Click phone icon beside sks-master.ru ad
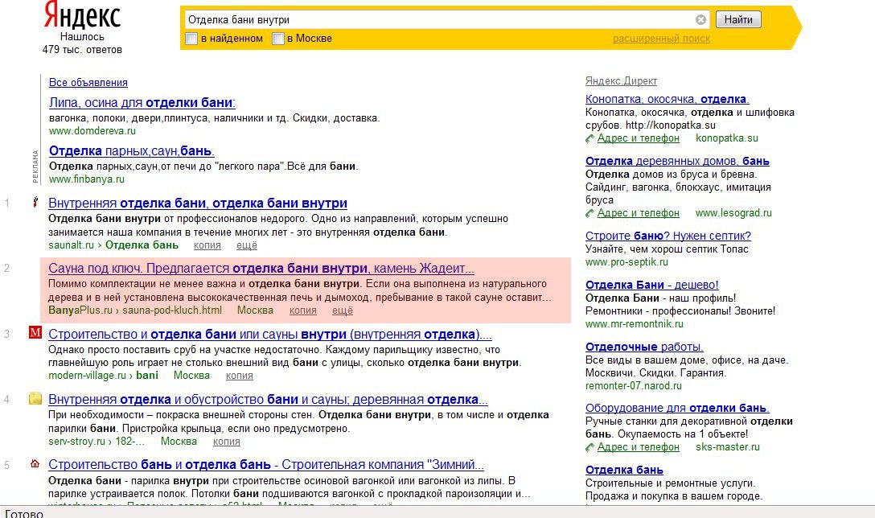The image size is (875, 518). [589, 447]
